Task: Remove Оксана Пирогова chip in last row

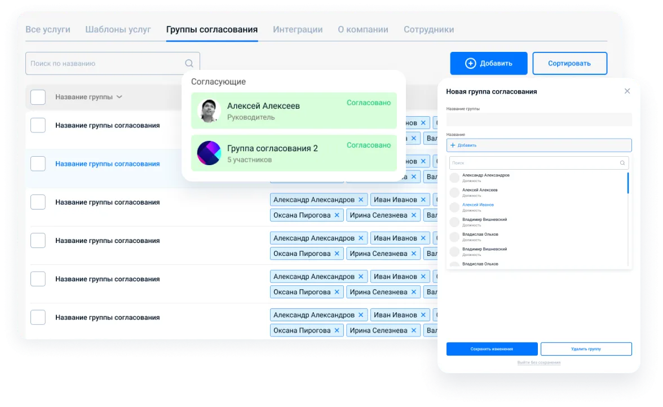Action: [337, 330]
